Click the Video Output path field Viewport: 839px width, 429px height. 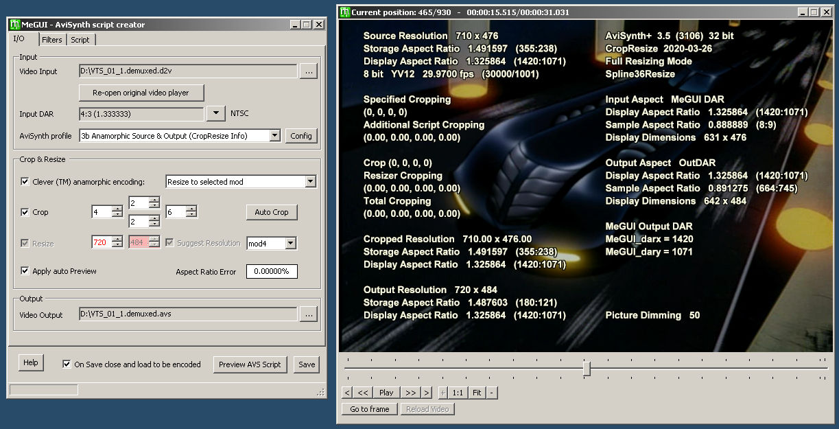pos(188,314)
